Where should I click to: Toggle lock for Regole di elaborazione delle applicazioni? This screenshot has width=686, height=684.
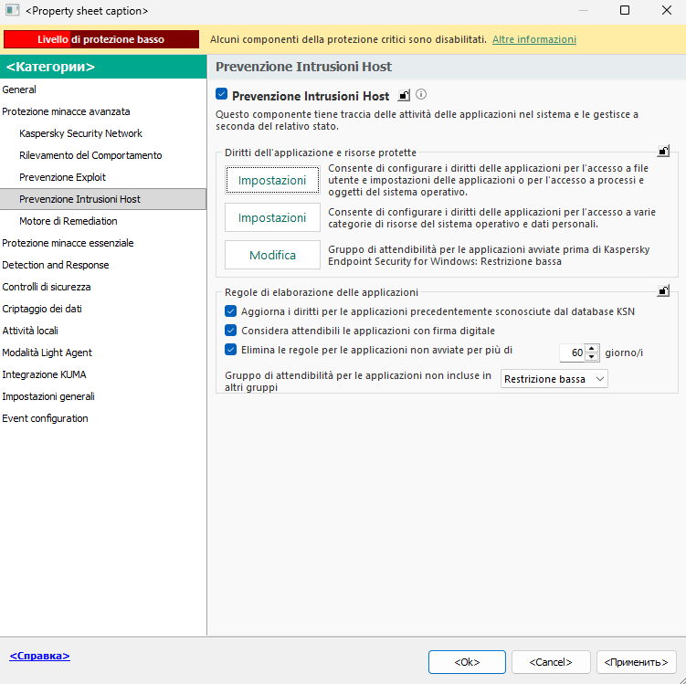663,290
